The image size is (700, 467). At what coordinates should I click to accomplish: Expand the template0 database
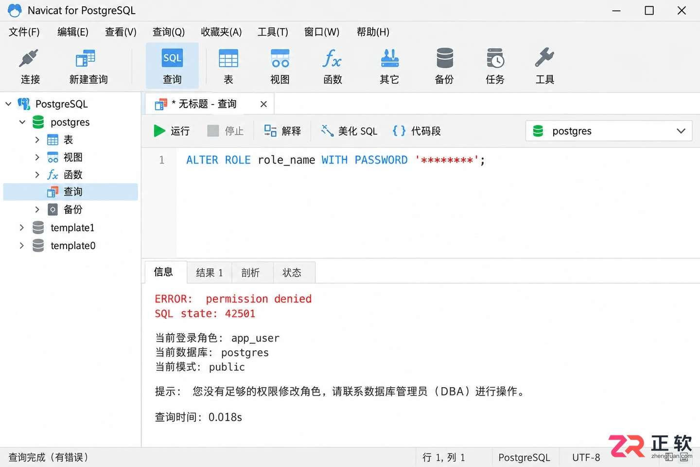[x=21, y=246]
